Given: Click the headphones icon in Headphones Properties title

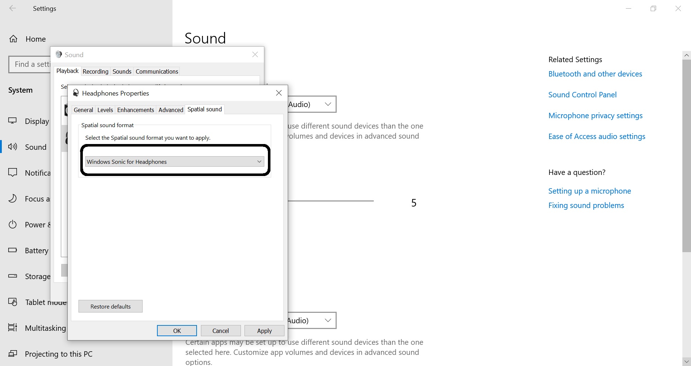Looking at the screenshot, I should point(76,93).
